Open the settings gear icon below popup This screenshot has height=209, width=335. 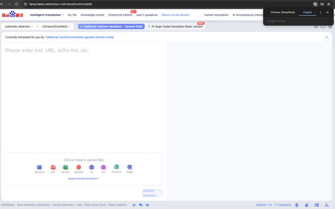point(330,27)
